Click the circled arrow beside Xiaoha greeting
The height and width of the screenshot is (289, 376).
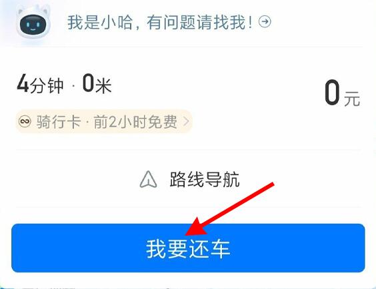(x=265, y=22)
